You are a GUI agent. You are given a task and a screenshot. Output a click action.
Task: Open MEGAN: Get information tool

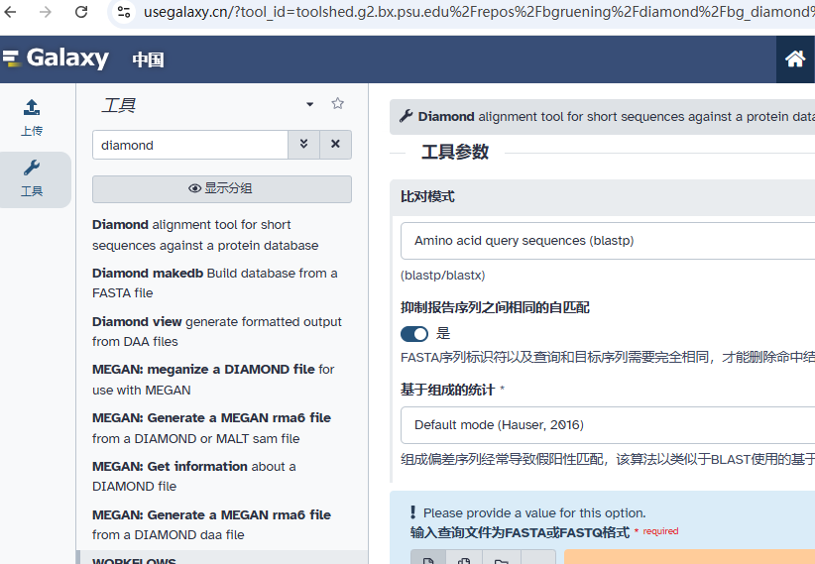pos(194,476)
